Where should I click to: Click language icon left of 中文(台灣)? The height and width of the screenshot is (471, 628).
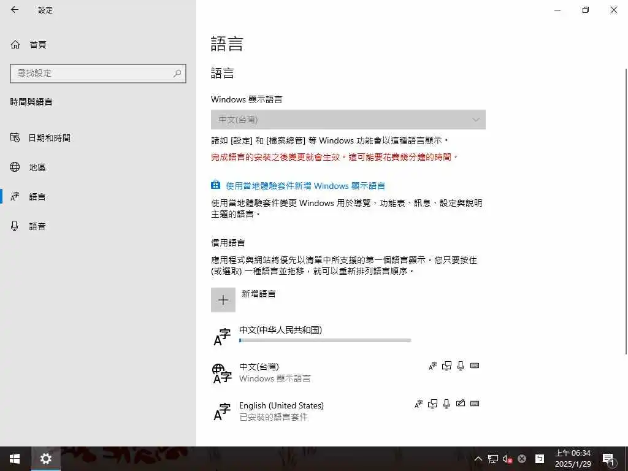(222, 373)
